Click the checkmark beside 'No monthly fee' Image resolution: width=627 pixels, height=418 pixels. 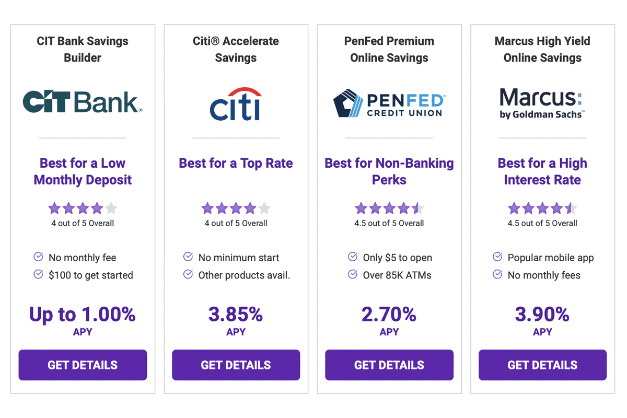click(x=38, y=257)
